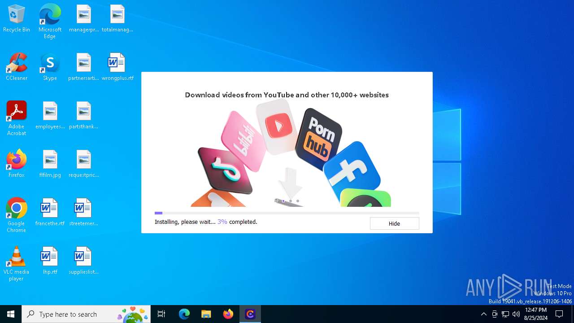Select the managerpr... image file

point(84,19)
